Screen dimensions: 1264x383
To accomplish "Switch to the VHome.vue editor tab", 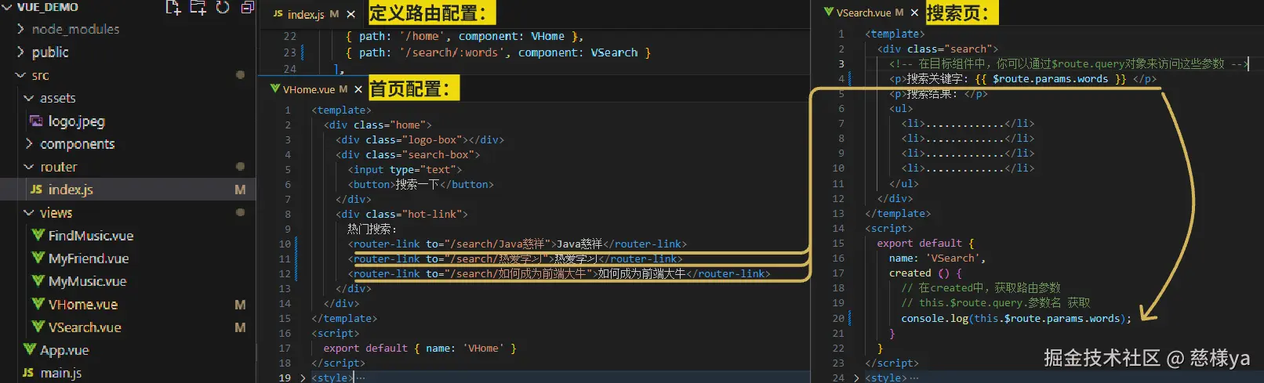I will 309,89.
